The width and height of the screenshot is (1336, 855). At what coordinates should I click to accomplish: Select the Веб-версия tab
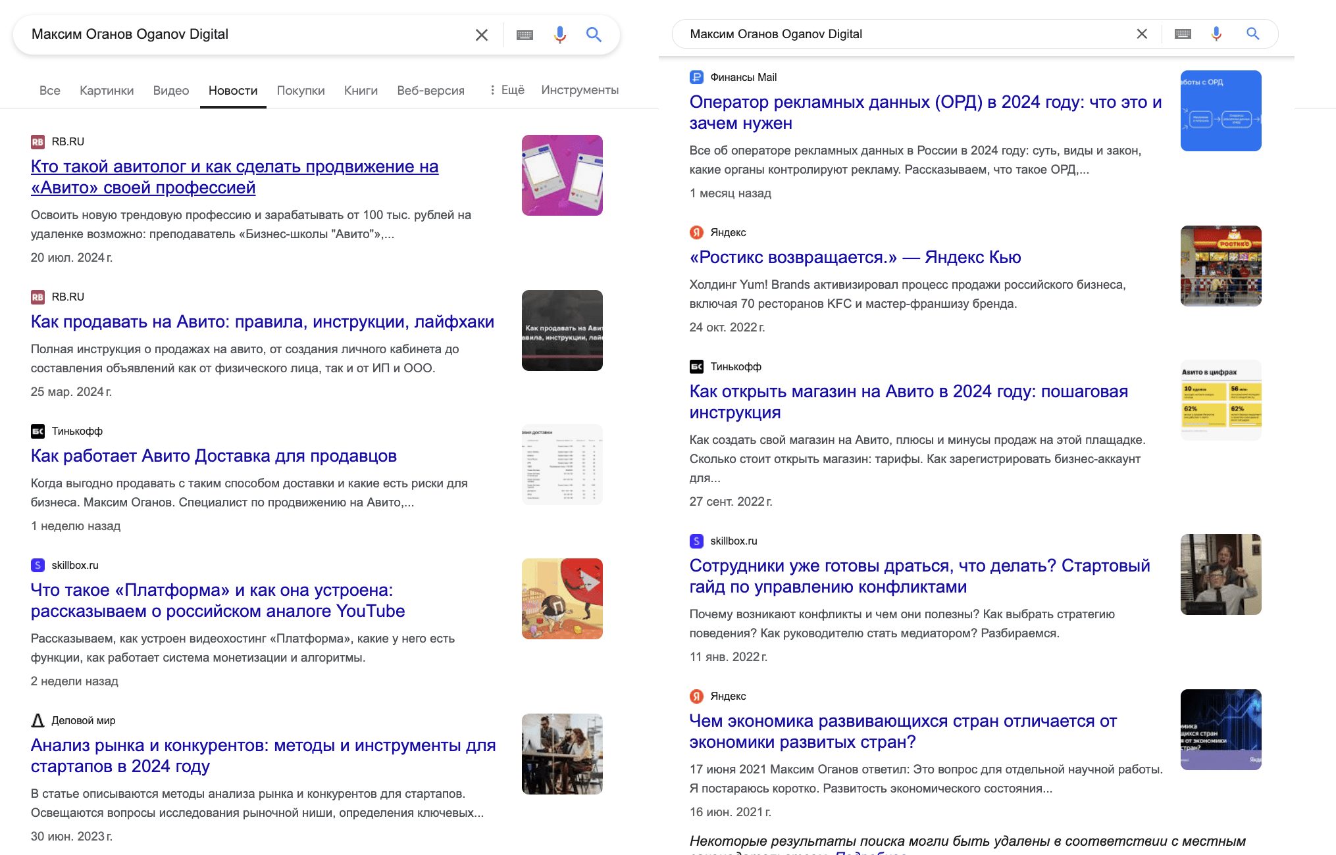(430, 91)
